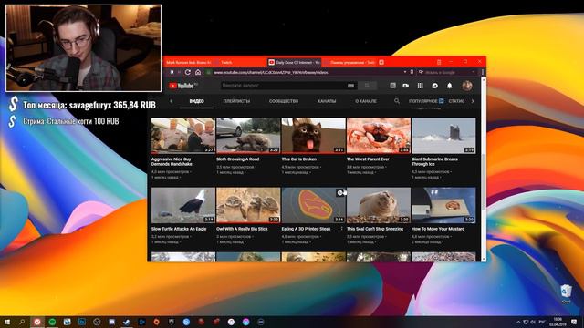Select the Daily Dose Of Internet browser tab
Image resolution: width=584 pixels, height=328 pixels.
pyautogui.click(x=294, y=63)
